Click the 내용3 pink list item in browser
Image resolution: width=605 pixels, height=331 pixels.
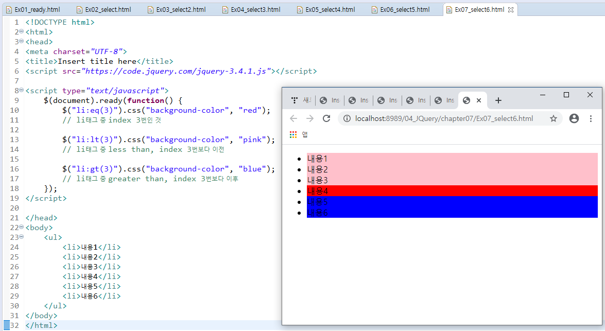[x=452, y=180]
